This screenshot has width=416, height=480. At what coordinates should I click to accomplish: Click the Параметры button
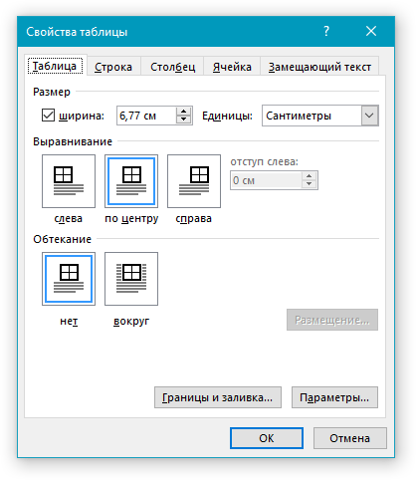334,397
